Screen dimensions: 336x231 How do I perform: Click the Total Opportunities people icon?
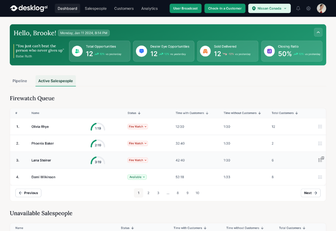coord(77,51)
